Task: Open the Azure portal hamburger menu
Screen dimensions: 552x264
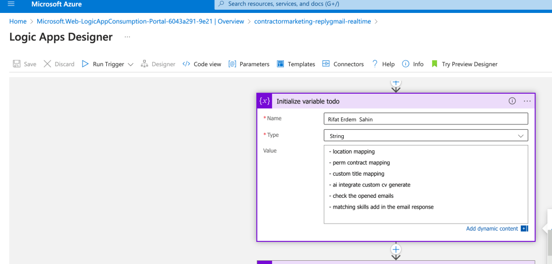Action: [11, 4]
